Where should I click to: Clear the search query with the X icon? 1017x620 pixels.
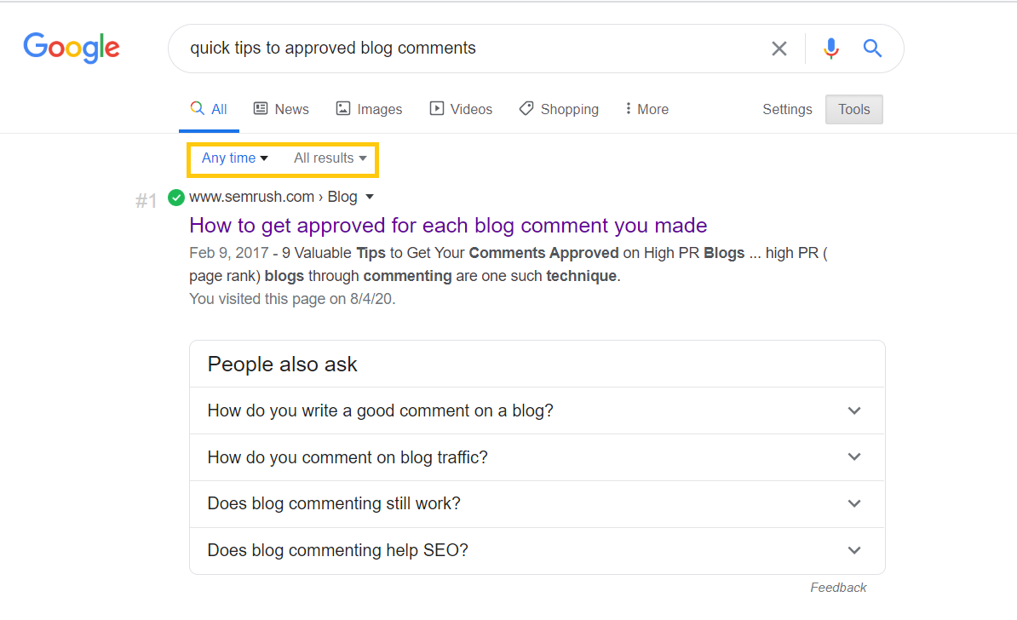(779, 49)
